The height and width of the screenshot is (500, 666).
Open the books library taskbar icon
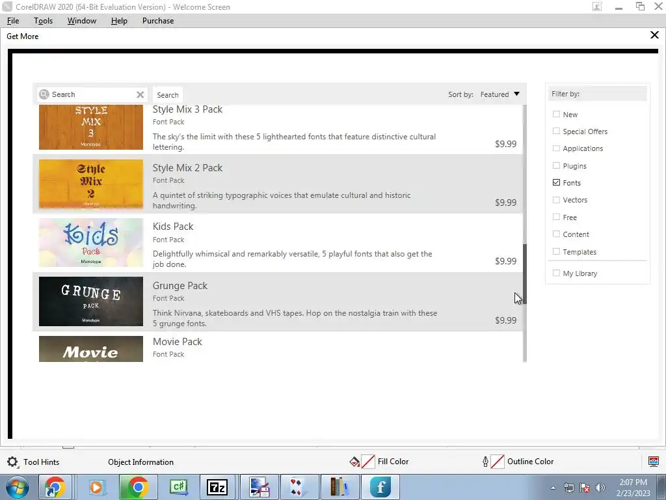[338, 487]
